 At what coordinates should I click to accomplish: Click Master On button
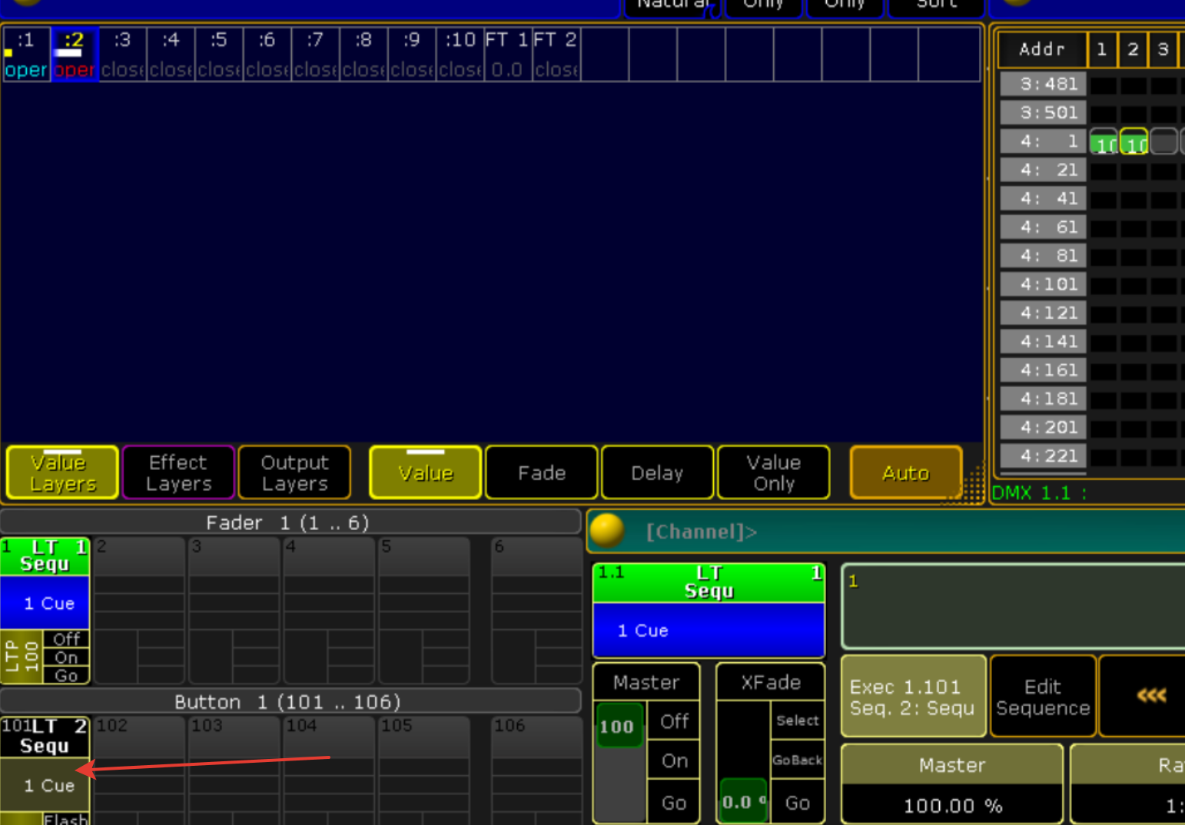(x=674, y=760)
